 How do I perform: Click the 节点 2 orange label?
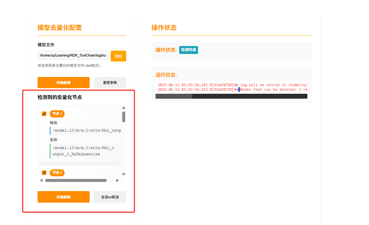click(x=57, y=173)
